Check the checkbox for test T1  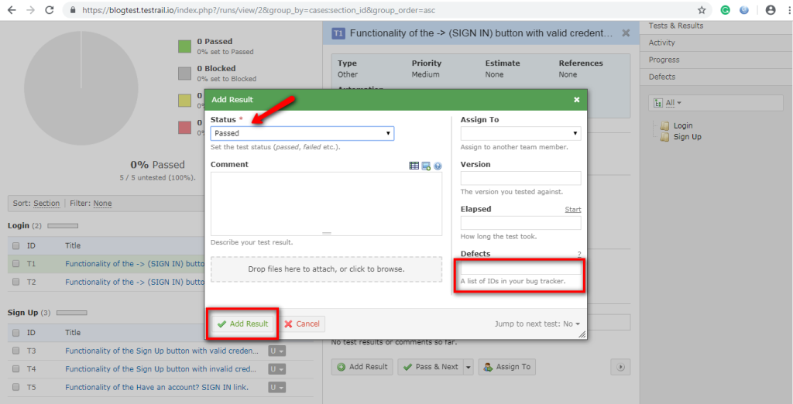(15, 264)
